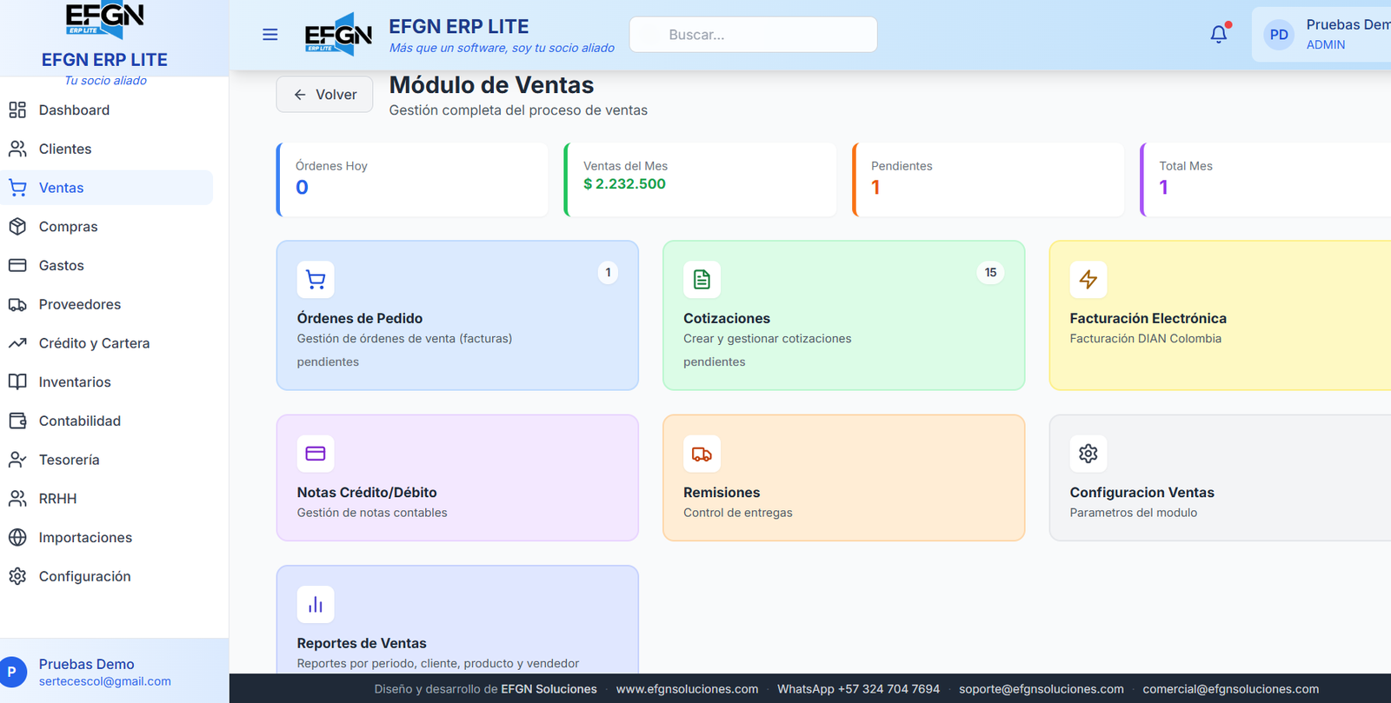The image size is (1391, 703).
Task: Open the Cotizaciones card
Action: pyautogui.click(x=843, y=315)
